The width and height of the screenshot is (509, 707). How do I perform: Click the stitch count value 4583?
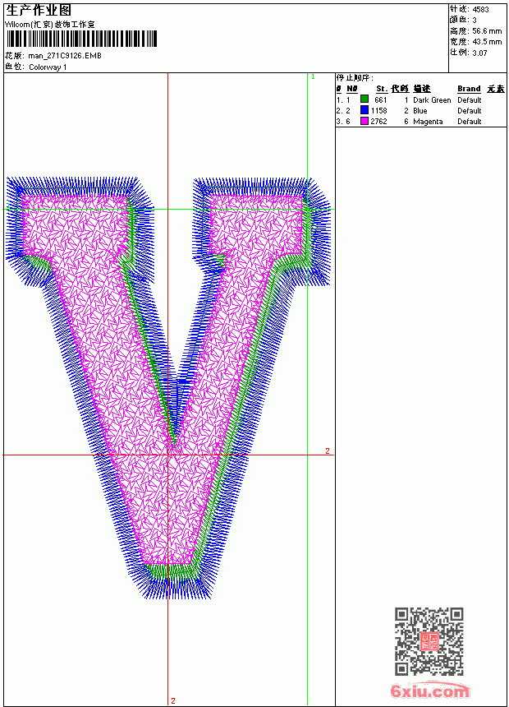(x=480, y=10)
